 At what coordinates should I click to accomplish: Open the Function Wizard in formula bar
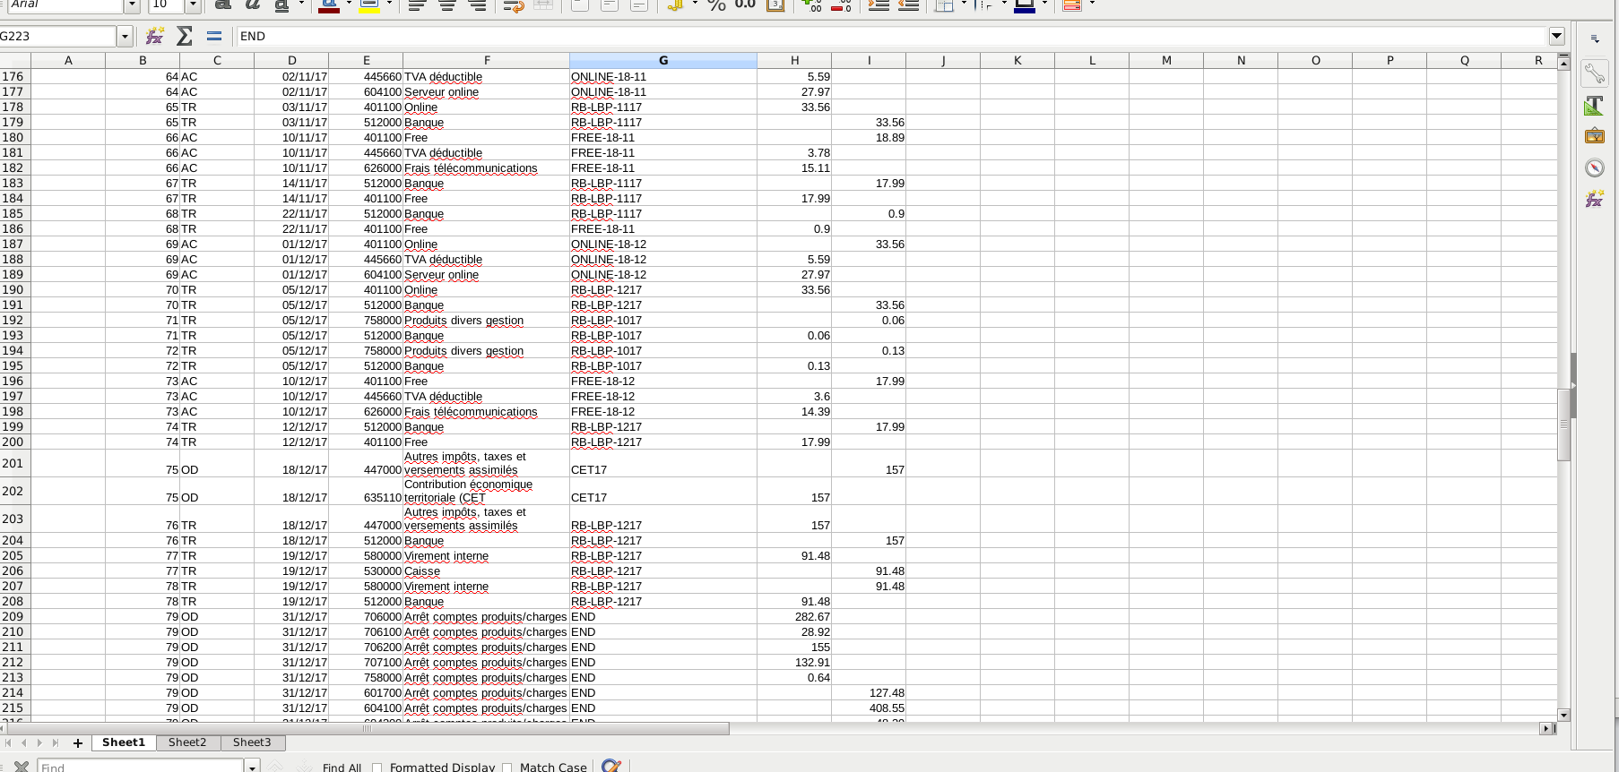click(x=154, y=36)
